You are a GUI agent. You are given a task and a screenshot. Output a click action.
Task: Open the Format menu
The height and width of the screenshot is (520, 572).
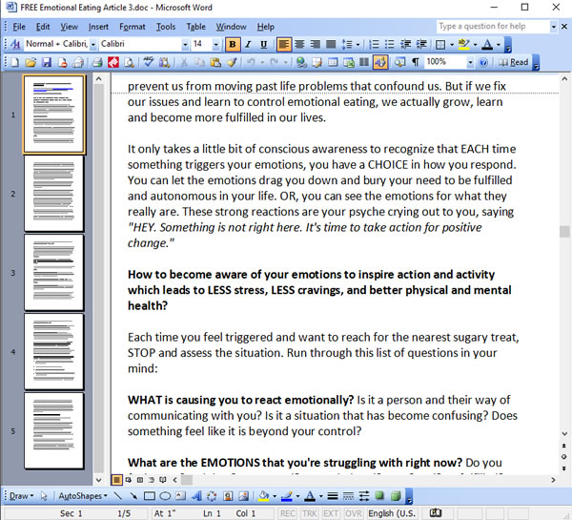click(x=133, y=27)
